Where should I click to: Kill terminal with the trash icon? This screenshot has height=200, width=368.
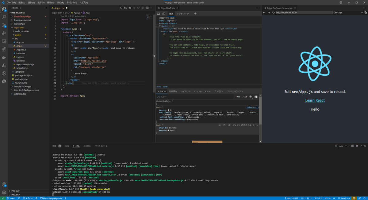click(x=356, y=146)
